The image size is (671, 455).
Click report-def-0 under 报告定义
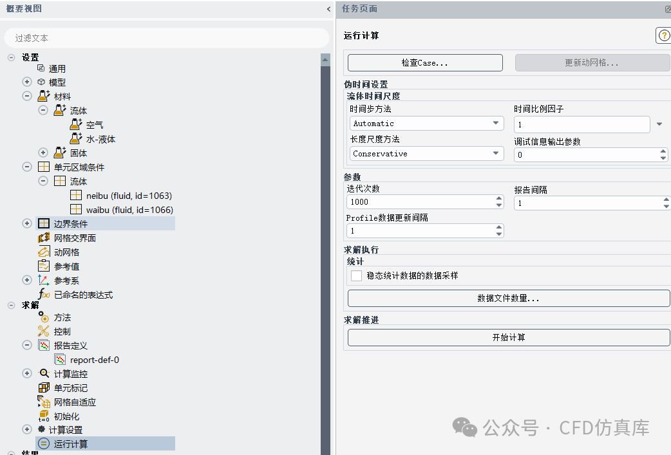coord(94,359)
